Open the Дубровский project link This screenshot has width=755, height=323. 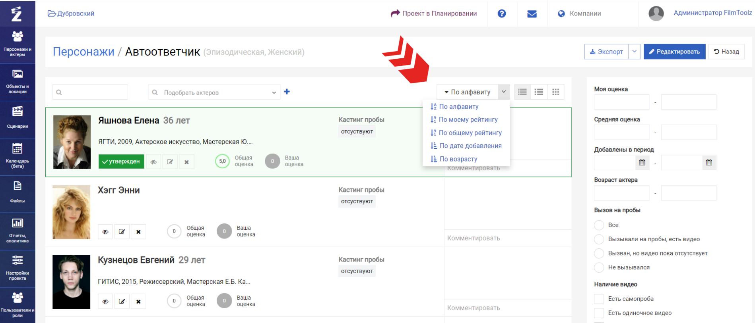(71, 13)
